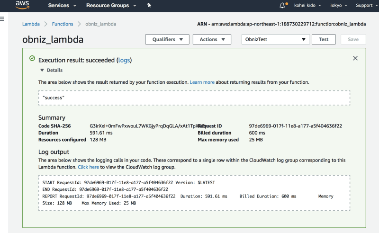Open the Actions dropdown button
The height and width of the screenshot is (233, 379).
point(212,39)
